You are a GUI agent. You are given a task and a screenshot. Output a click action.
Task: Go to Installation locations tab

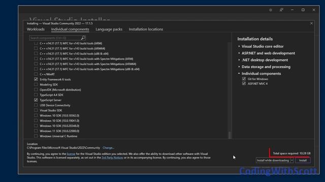coord(146,29)
